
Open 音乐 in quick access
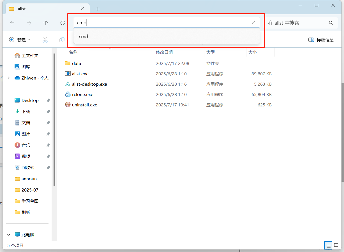(x=22, y=145)
